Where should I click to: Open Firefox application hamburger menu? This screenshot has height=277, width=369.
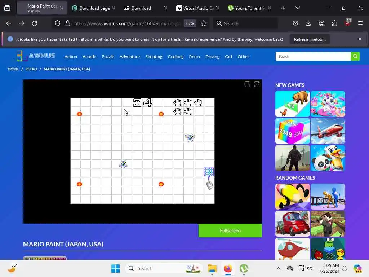[360, 23]
